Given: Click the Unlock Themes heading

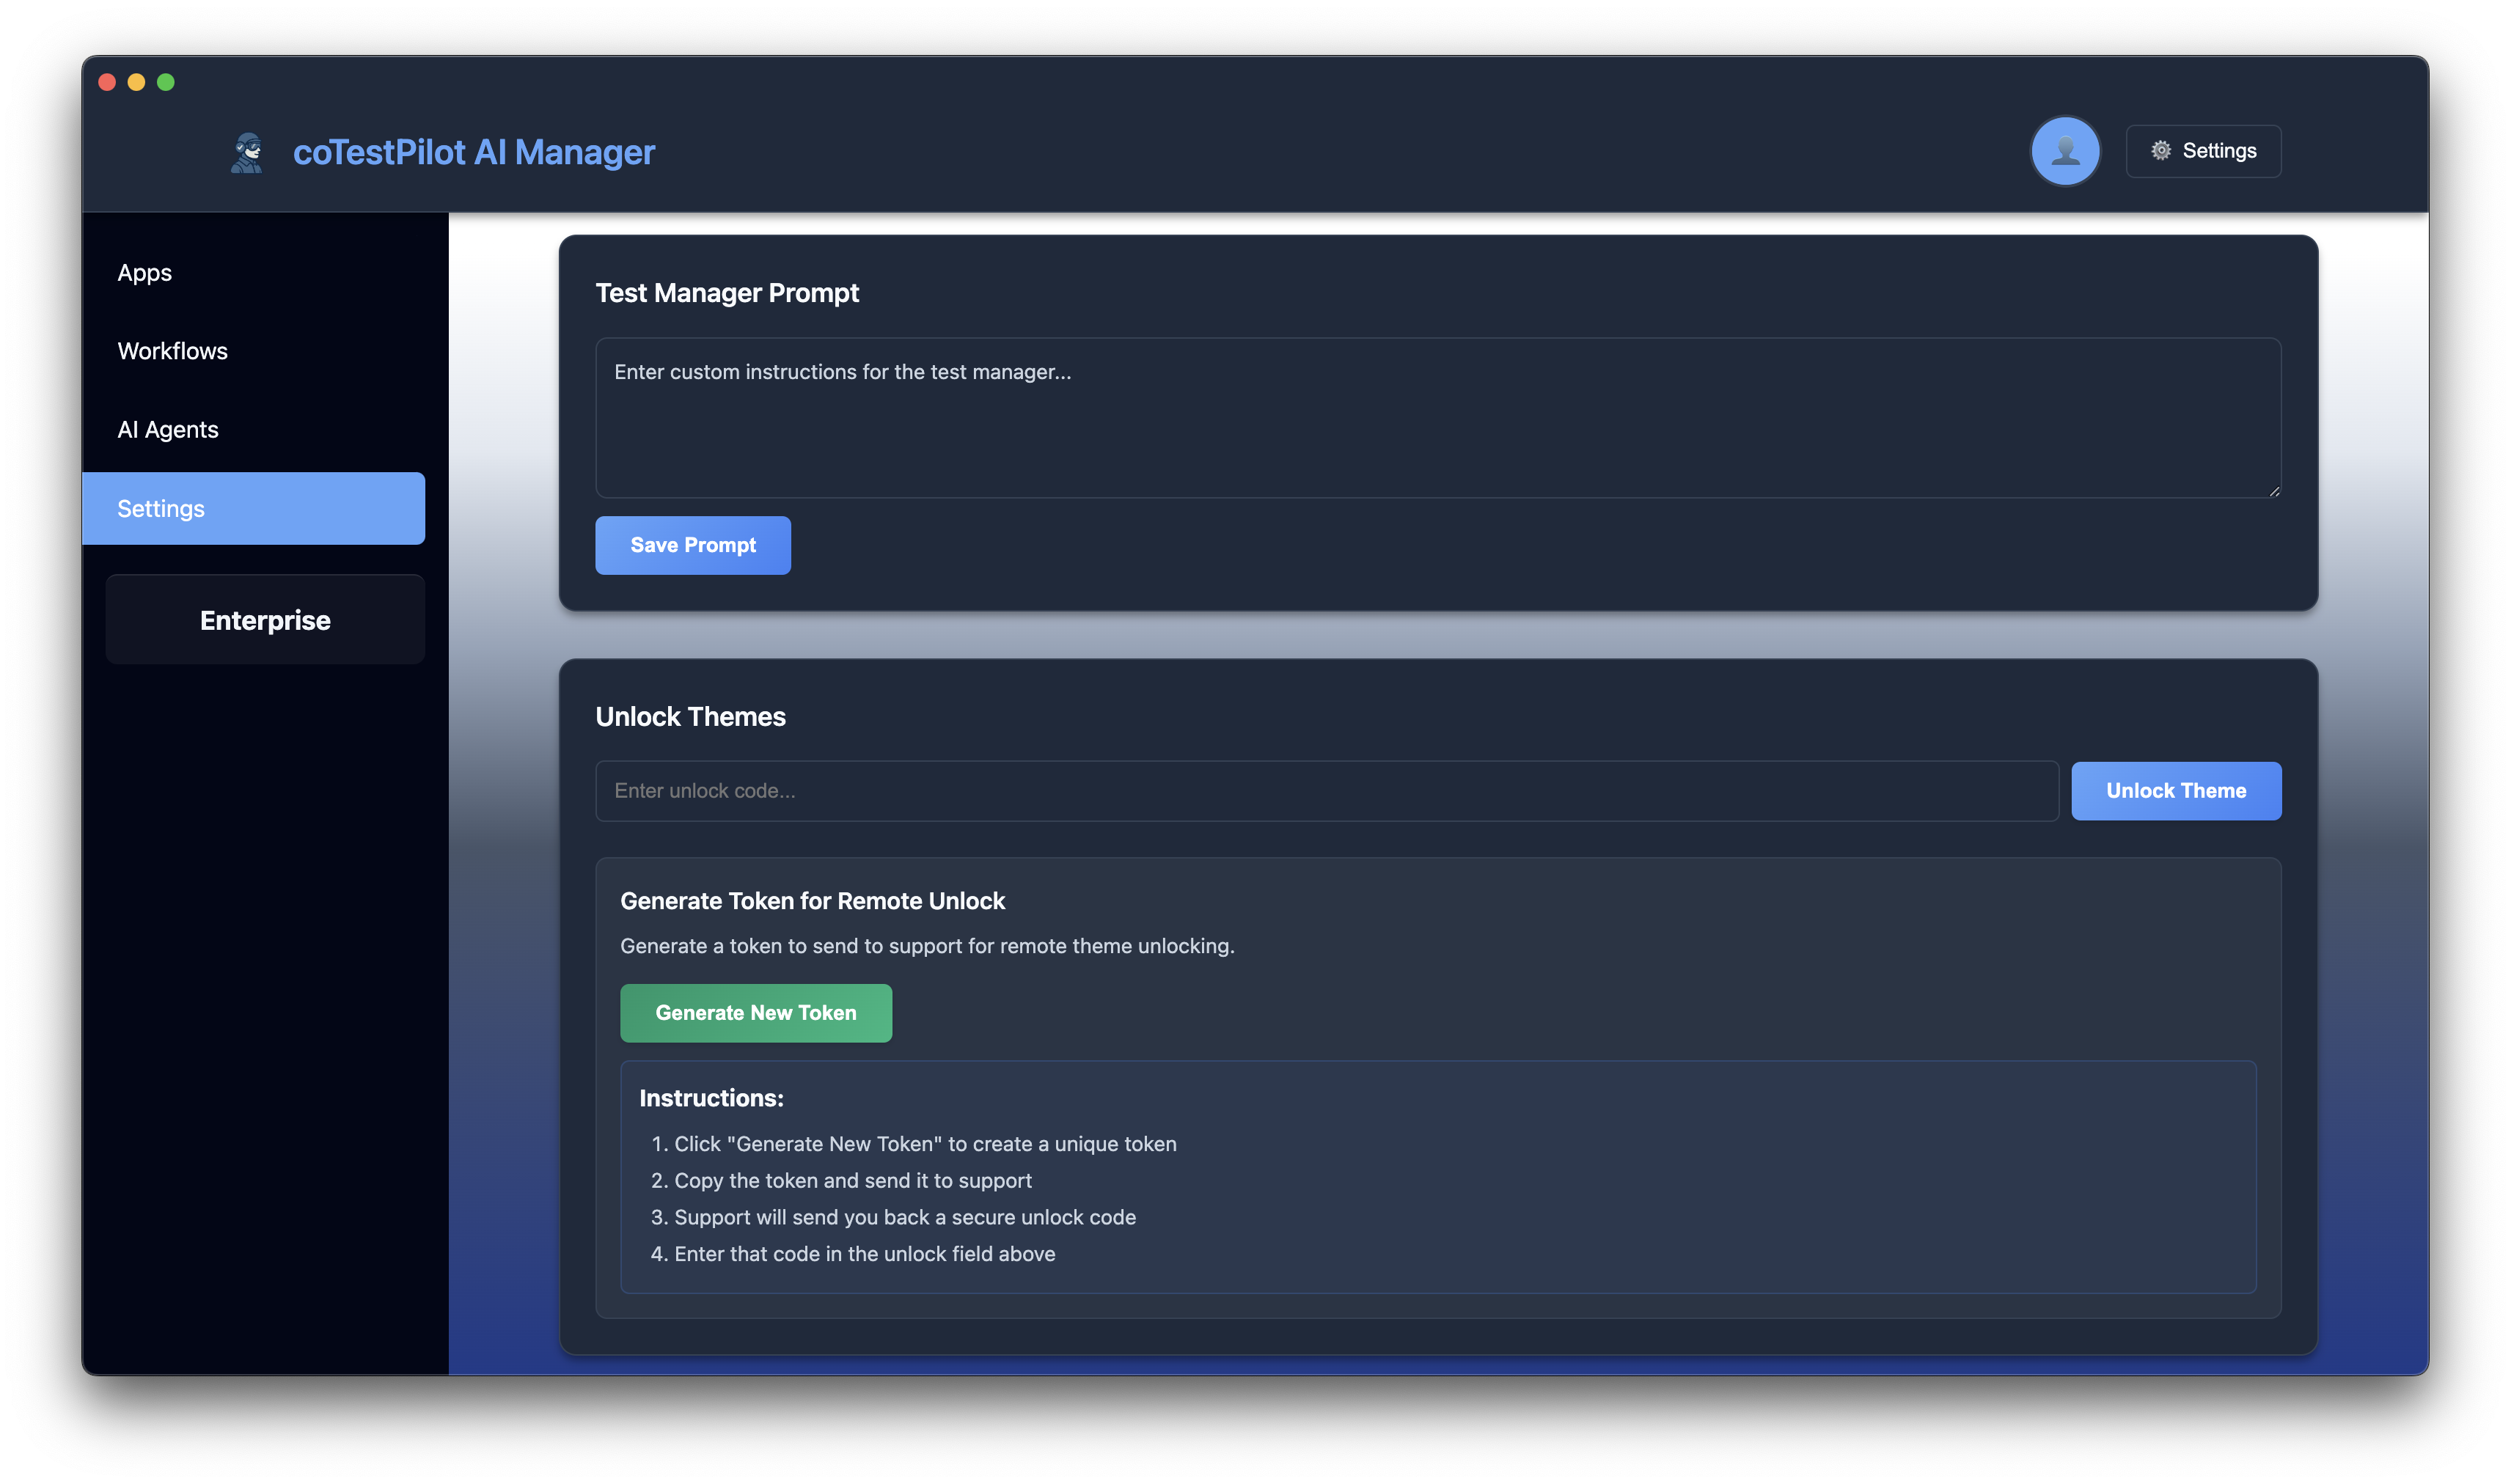Looking at the screenshot, I should (690, 716).
